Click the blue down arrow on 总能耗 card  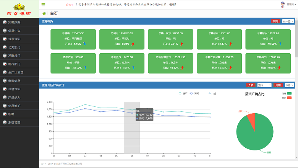[x=84, y=44]
